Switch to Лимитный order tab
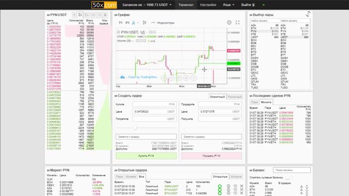This screenshot has height=196, width=349. [217, 97]
